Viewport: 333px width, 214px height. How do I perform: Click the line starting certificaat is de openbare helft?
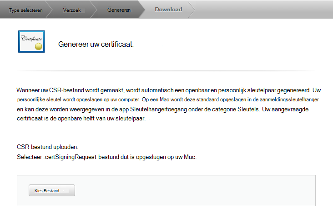click(81, 118)
